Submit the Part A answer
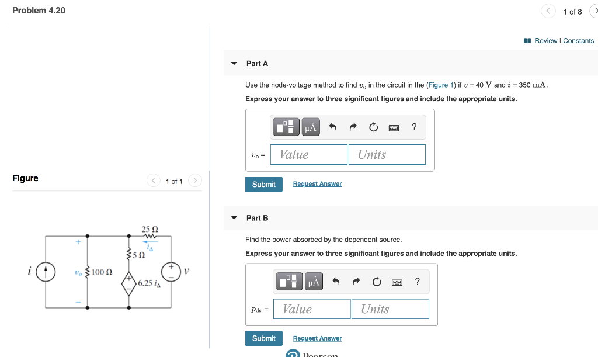 pos(263,184)
